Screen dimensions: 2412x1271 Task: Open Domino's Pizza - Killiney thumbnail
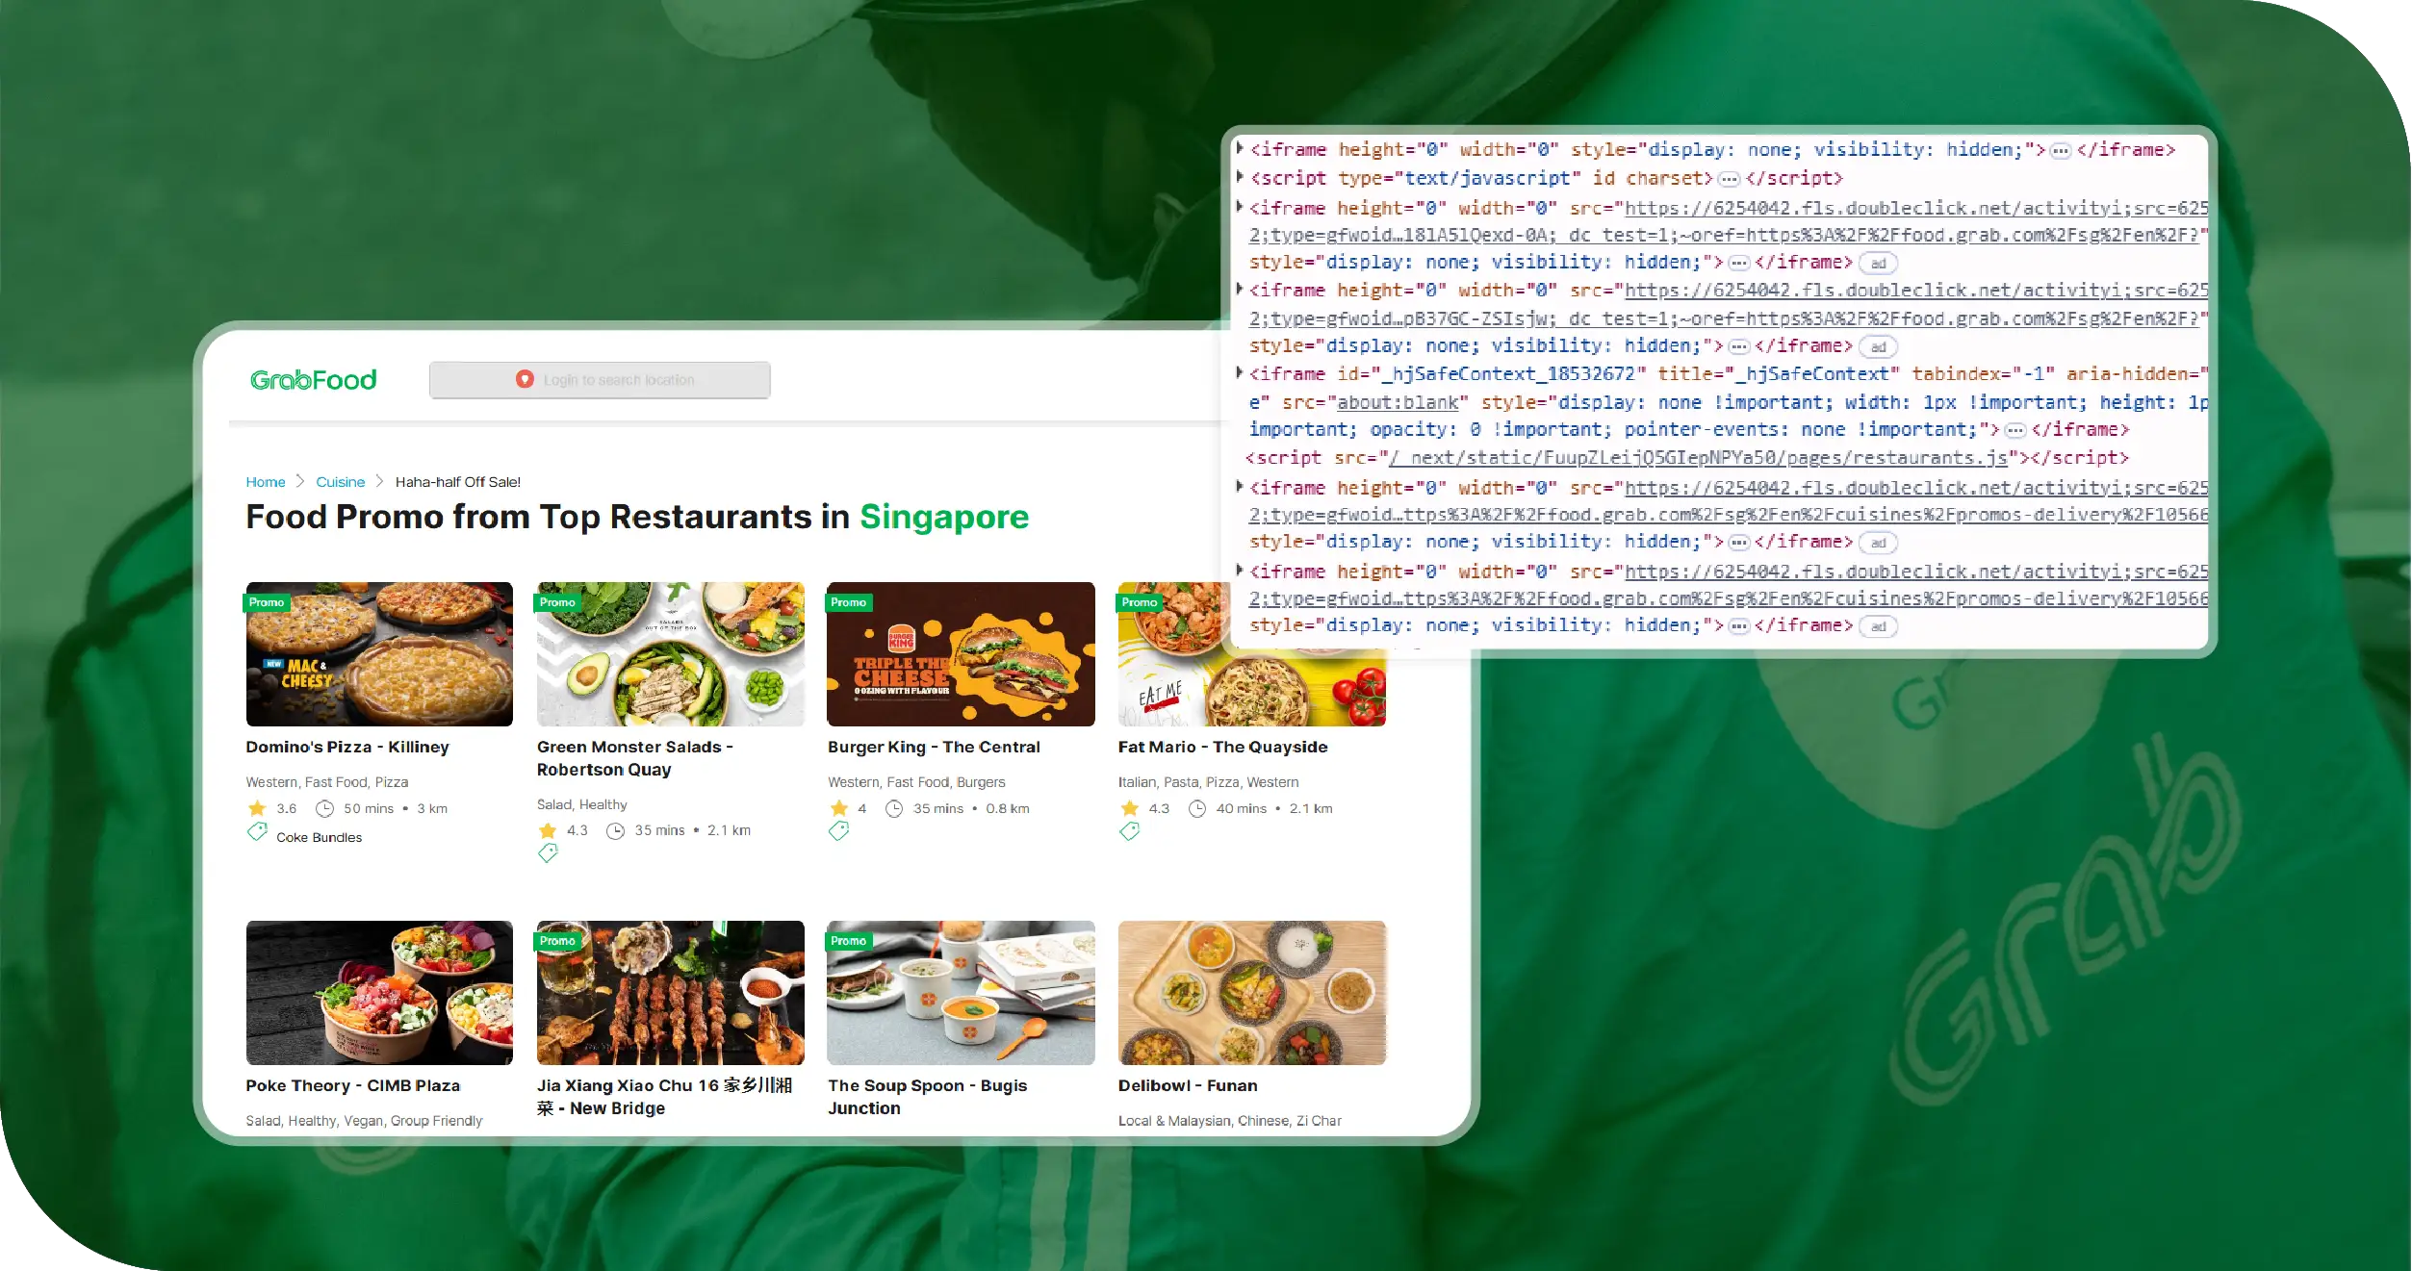point(379,654)
